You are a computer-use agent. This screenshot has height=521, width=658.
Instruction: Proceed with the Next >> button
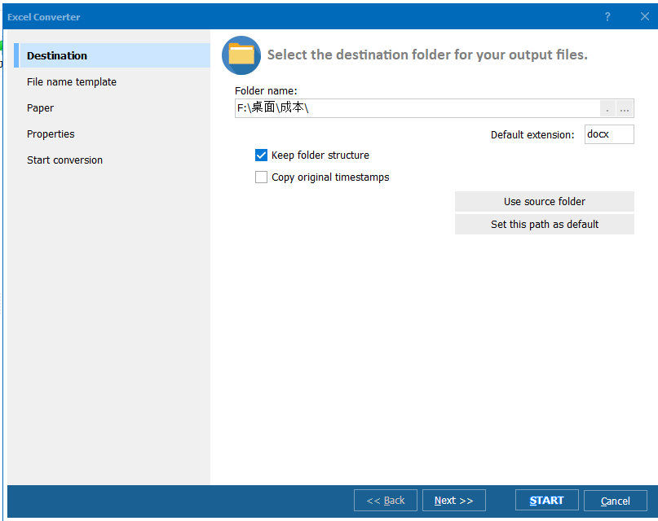453,501
